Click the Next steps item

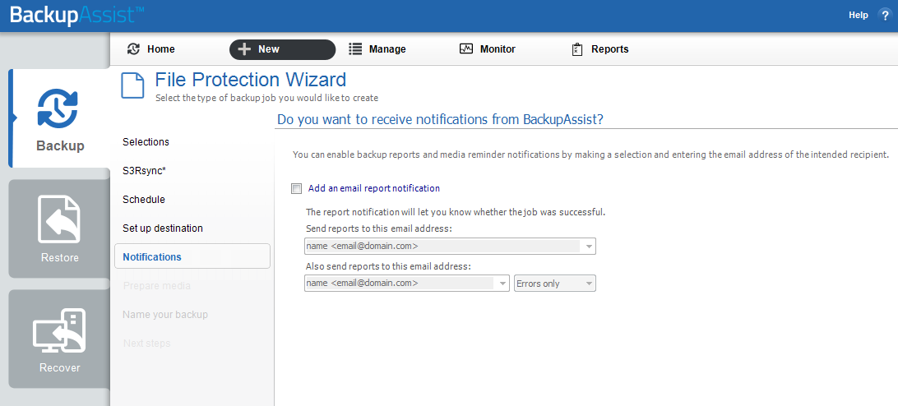[146, 343]
